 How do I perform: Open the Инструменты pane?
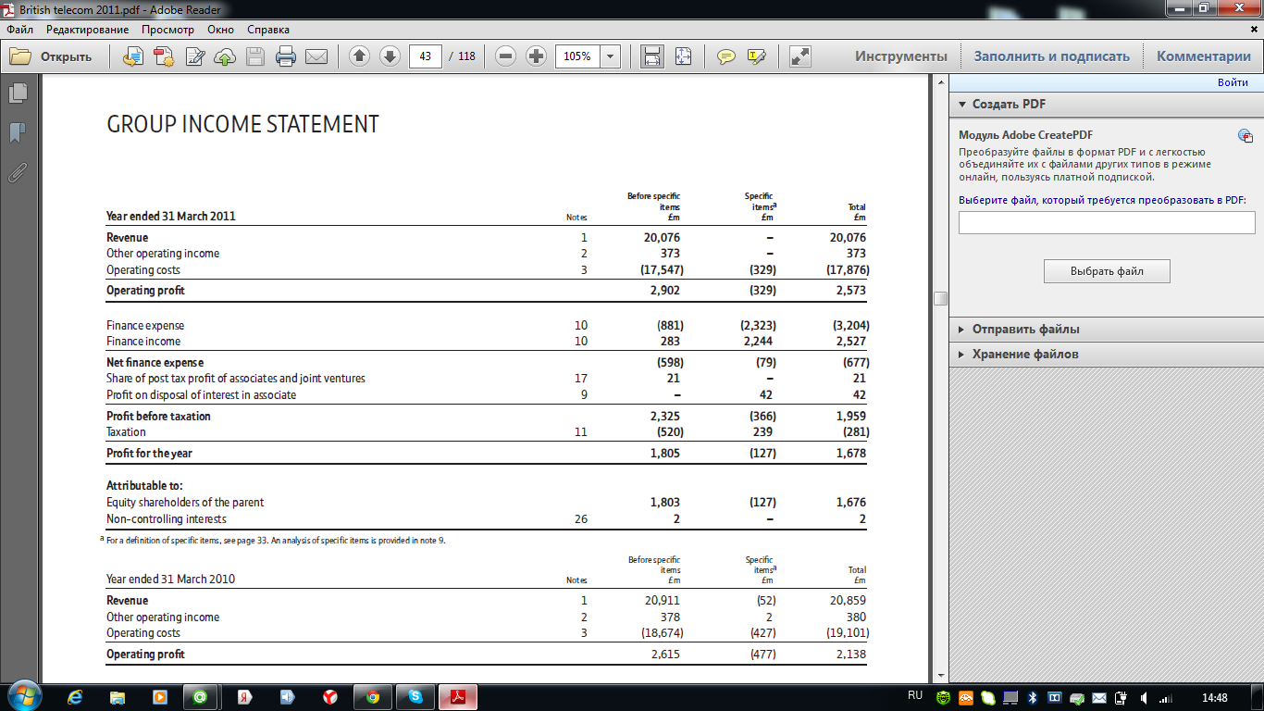click(901, 56)
